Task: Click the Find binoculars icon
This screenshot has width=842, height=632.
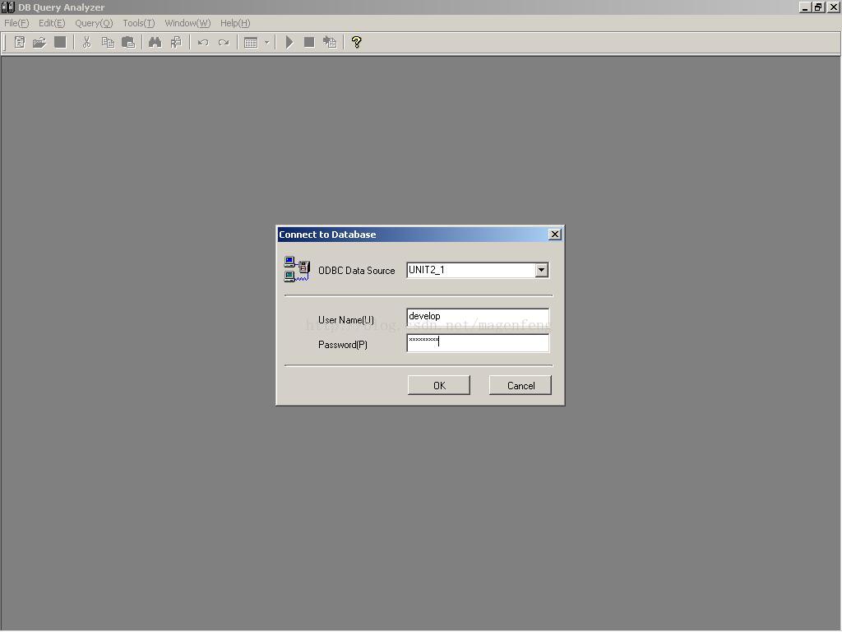Action: pyautogui.click(x=155, y=42)
